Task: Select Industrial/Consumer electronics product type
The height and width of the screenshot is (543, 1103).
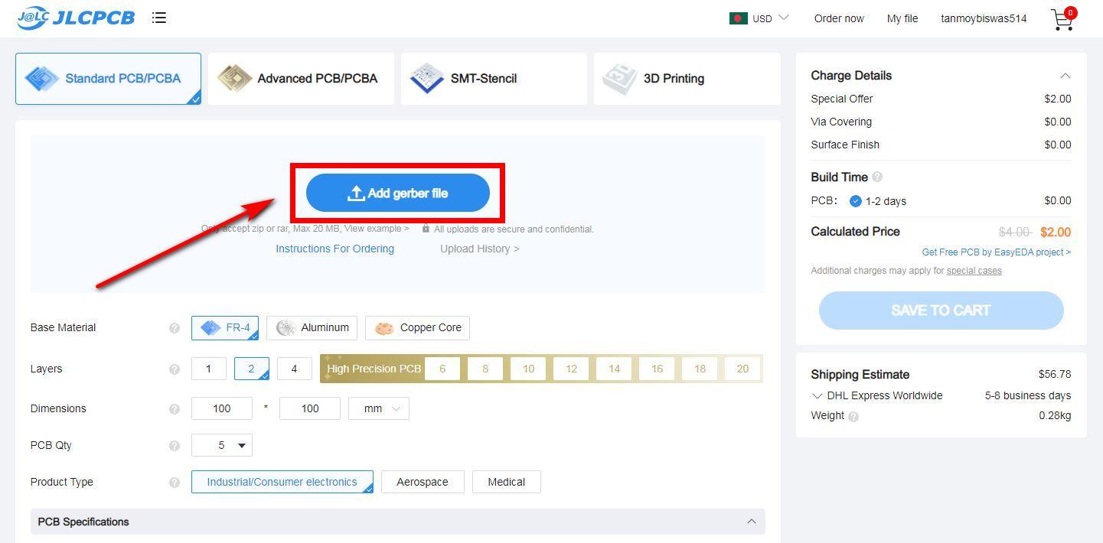Action: coord(282,482)
